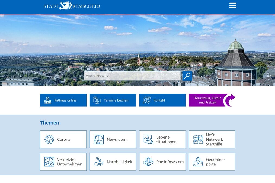Image resolution: width=275 pixels, height=183 pixels.
Task: Click the Geodatenportal map pin icon
Action: click(198, 162)
